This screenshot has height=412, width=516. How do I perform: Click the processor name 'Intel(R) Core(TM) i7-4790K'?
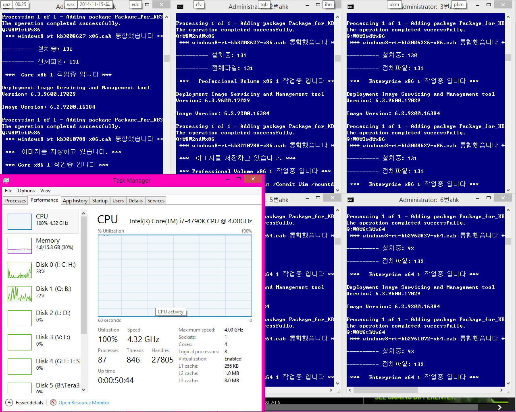pos(191,221)
